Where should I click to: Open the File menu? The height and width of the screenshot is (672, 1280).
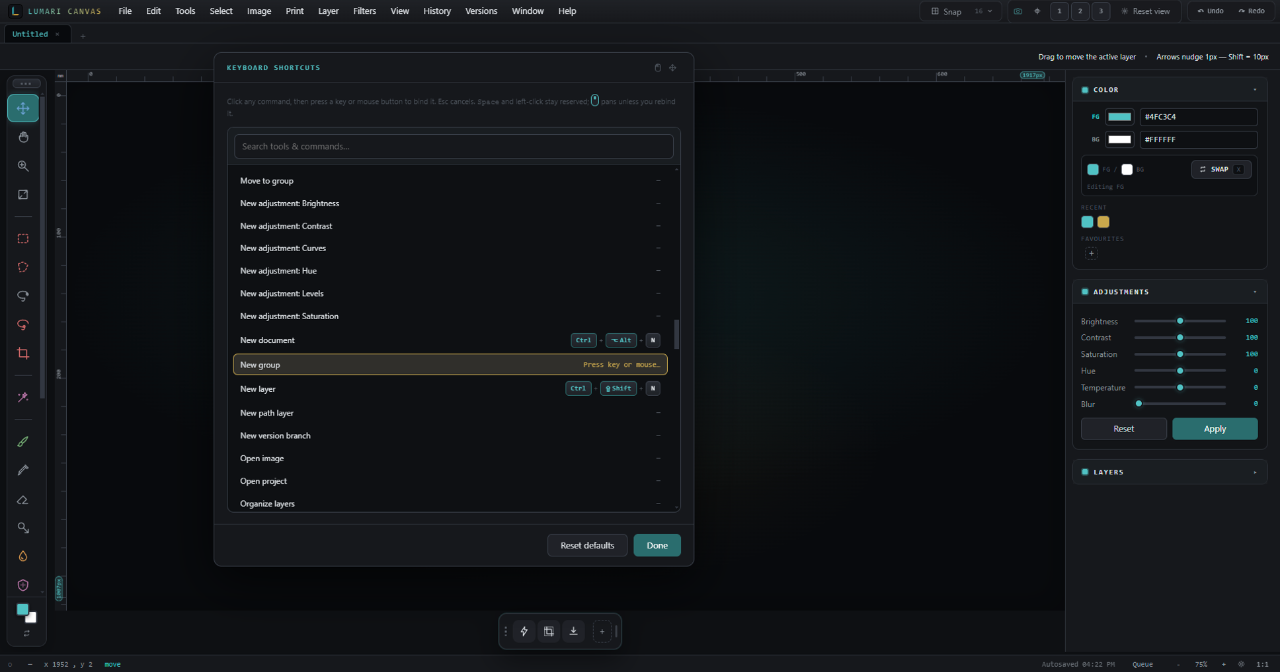pos(125,11)
